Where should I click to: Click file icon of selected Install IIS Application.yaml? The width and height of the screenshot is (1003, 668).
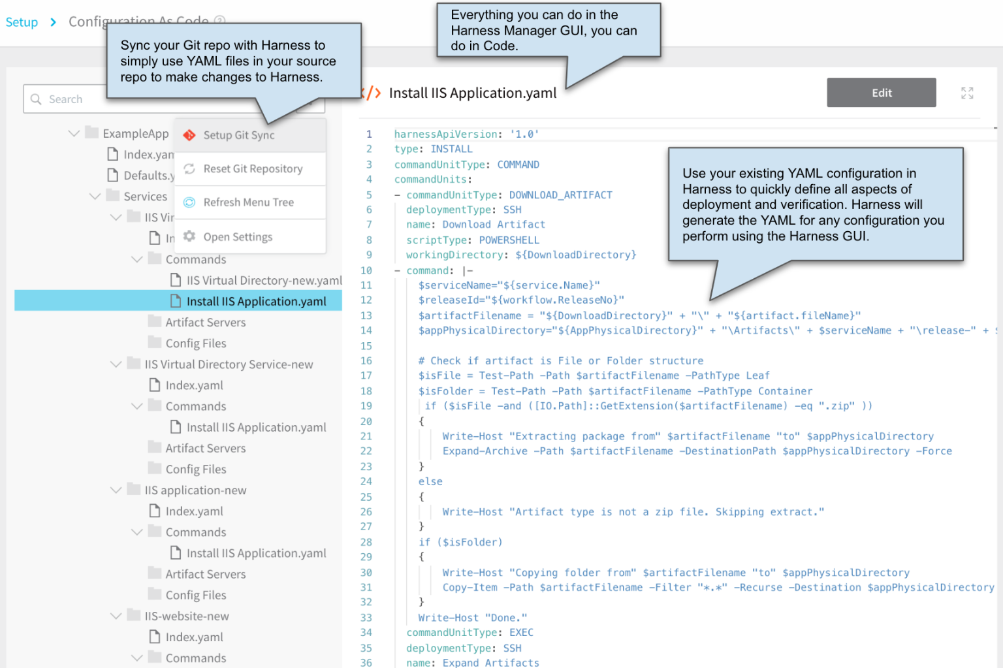176,300
